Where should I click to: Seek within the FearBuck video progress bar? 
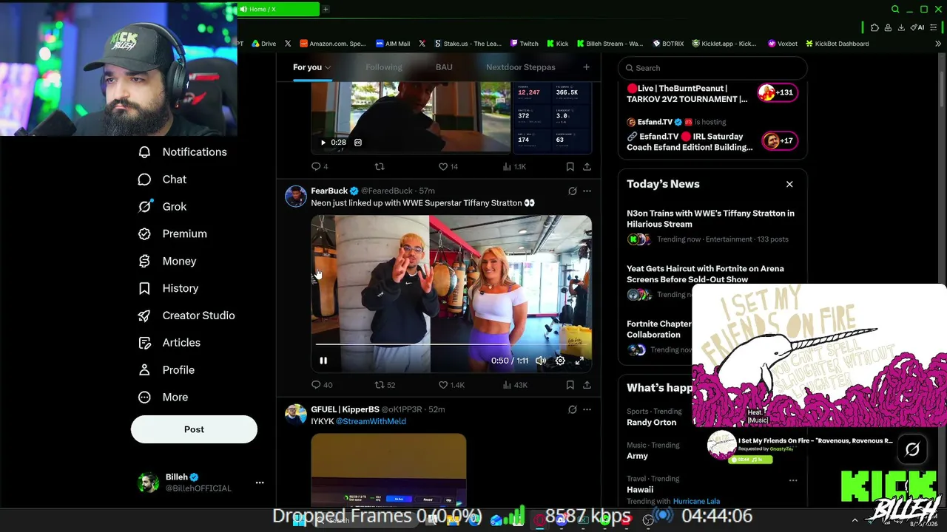(451, 344)
